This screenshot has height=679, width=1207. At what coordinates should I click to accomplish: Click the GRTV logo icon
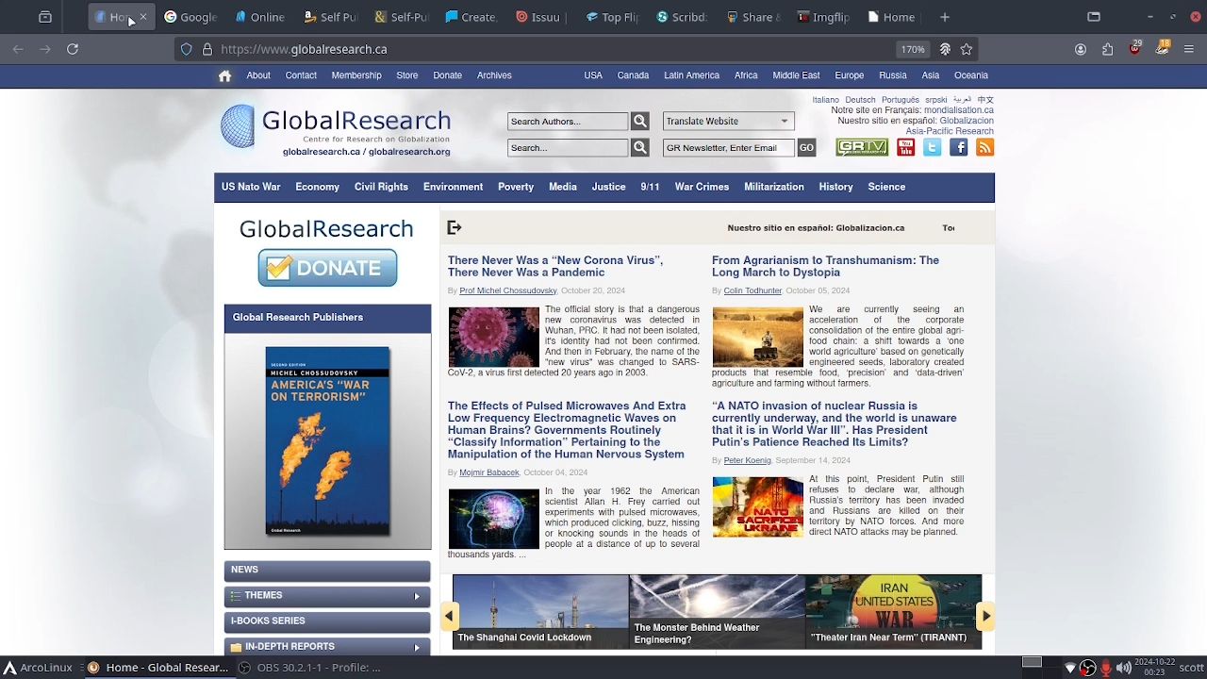pos(862,147)
